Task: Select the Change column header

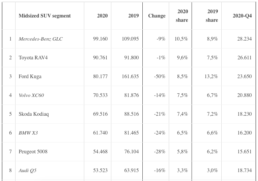Action: point(157,16)
